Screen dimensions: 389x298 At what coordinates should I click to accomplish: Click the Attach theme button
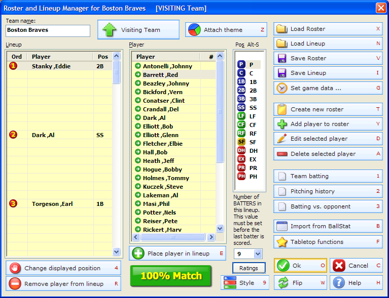[226, 30]
